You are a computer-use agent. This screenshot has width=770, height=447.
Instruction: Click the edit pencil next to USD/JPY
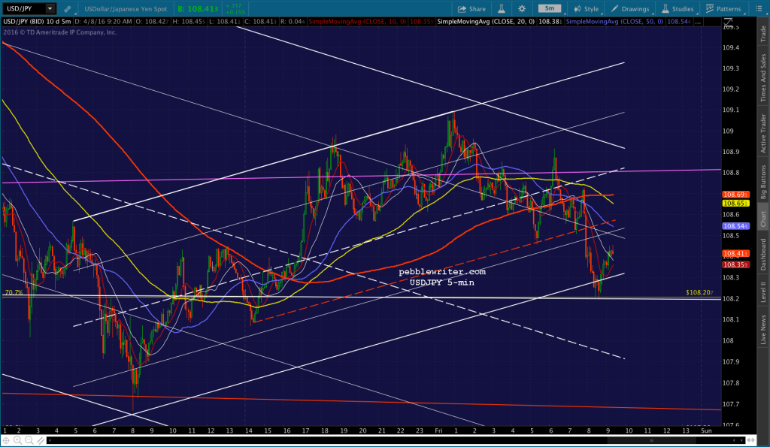(68, 8)
